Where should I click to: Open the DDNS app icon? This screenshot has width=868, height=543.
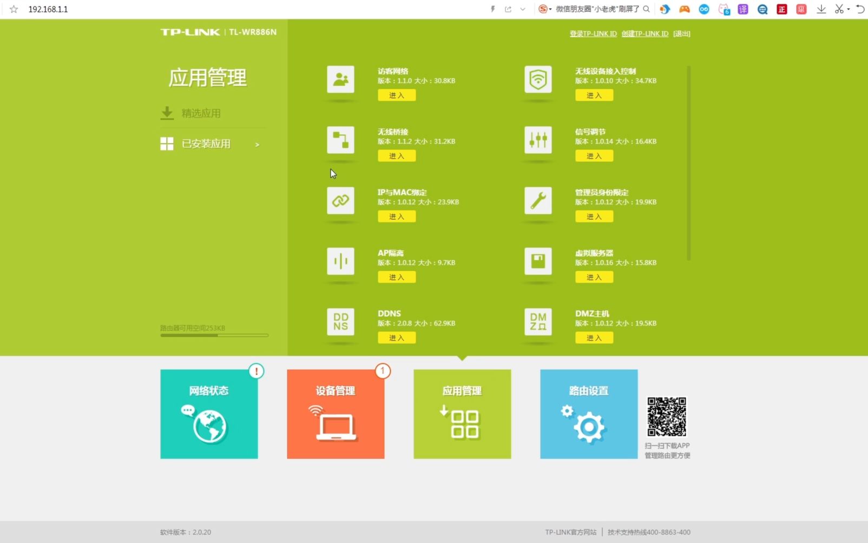[340, 322]
